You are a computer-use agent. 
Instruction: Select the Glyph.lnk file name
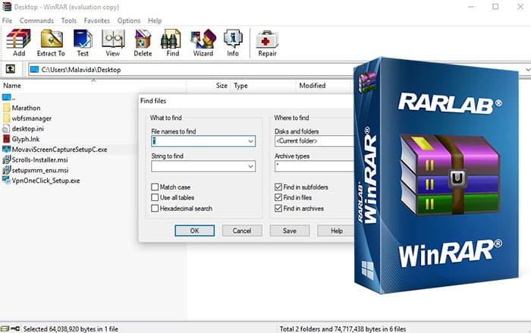[x=26, y=140]
